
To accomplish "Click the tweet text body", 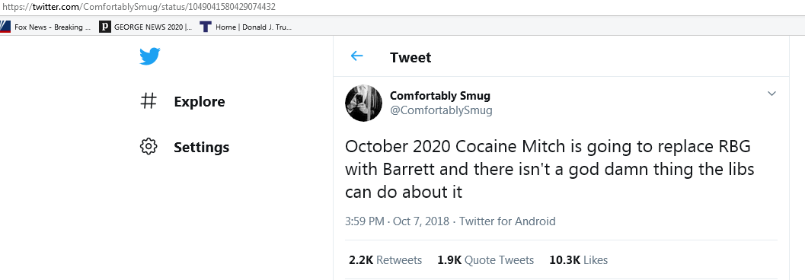I will (x=549, y=169).
